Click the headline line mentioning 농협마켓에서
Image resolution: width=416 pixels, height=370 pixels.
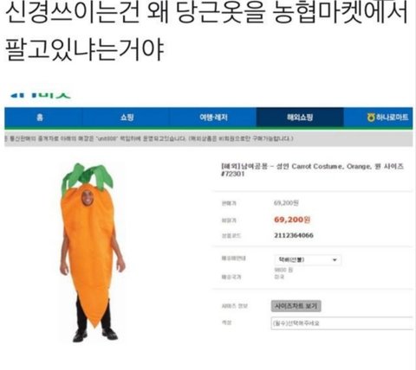[x=206, y=13]
